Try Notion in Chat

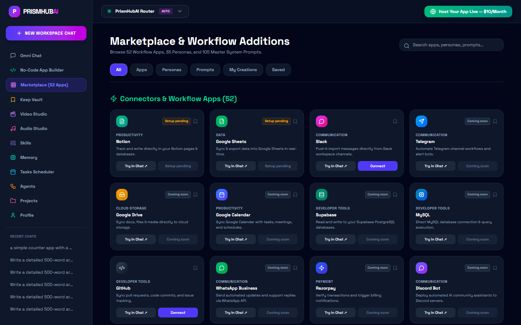tap(136, 166)
